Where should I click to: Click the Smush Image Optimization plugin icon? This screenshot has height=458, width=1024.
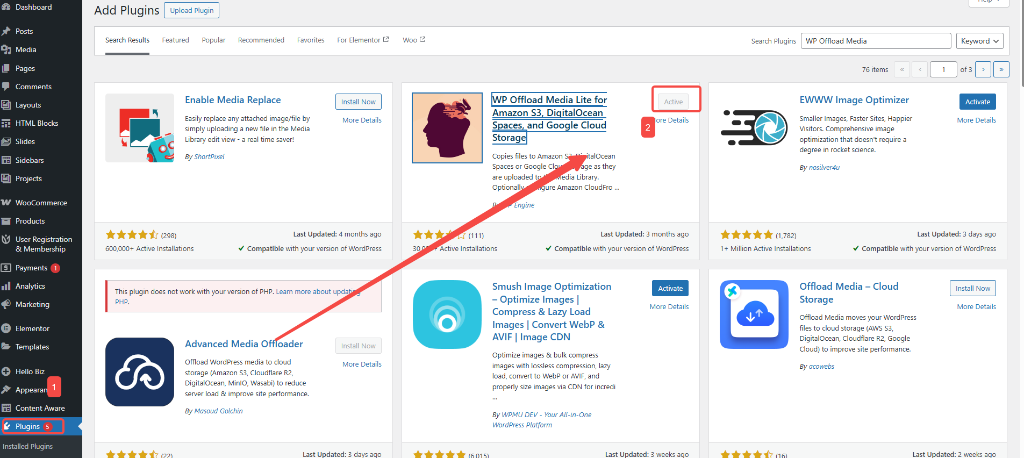447,314
